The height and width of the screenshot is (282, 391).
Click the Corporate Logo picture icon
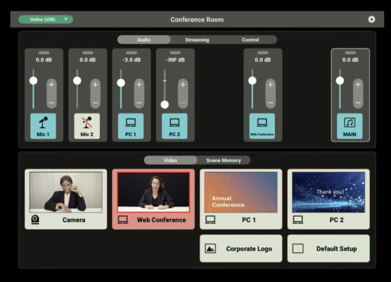coord(211,249)
